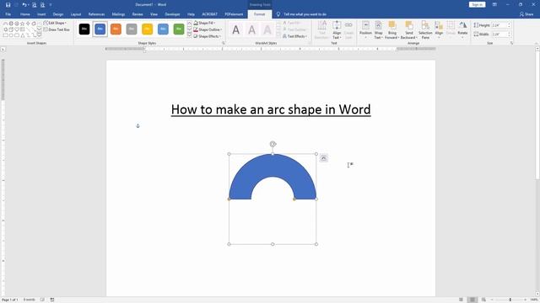Switch to Web Layout view in status bar
The width and height of the screenshot is (540, 303).
click(483, 300)
